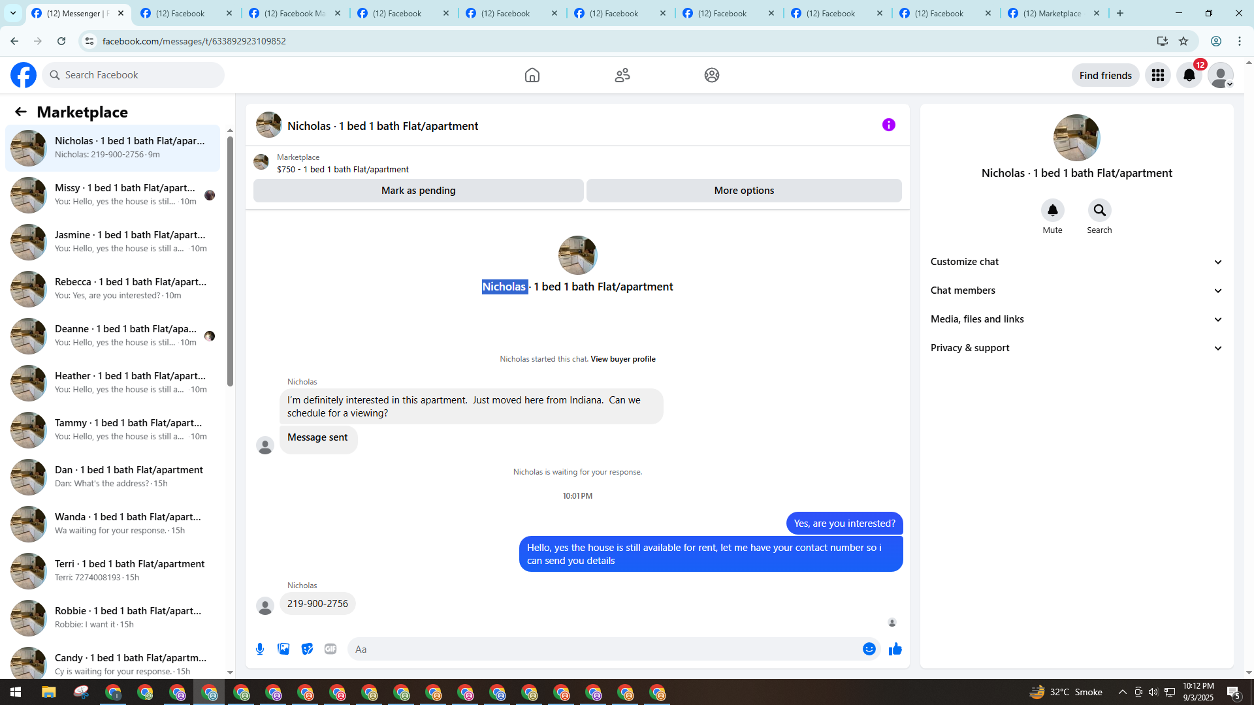Send a voice clip with microphone icon
Screen dimensions: 1254x705
click(260, 649)
